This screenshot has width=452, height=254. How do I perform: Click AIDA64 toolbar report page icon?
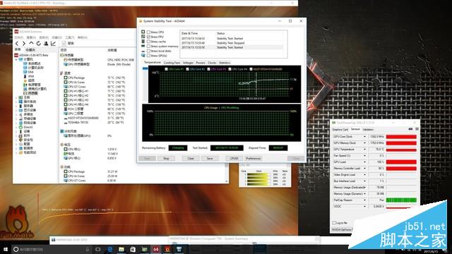click(x=64, y=44)
